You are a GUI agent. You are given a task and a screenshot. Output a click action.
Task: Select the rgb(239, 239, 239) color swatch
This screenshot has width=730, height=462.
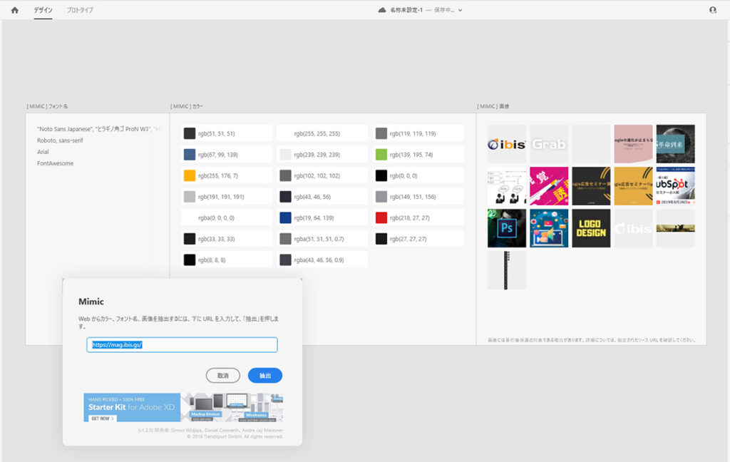pyautogui.click(x=285, y=155)
